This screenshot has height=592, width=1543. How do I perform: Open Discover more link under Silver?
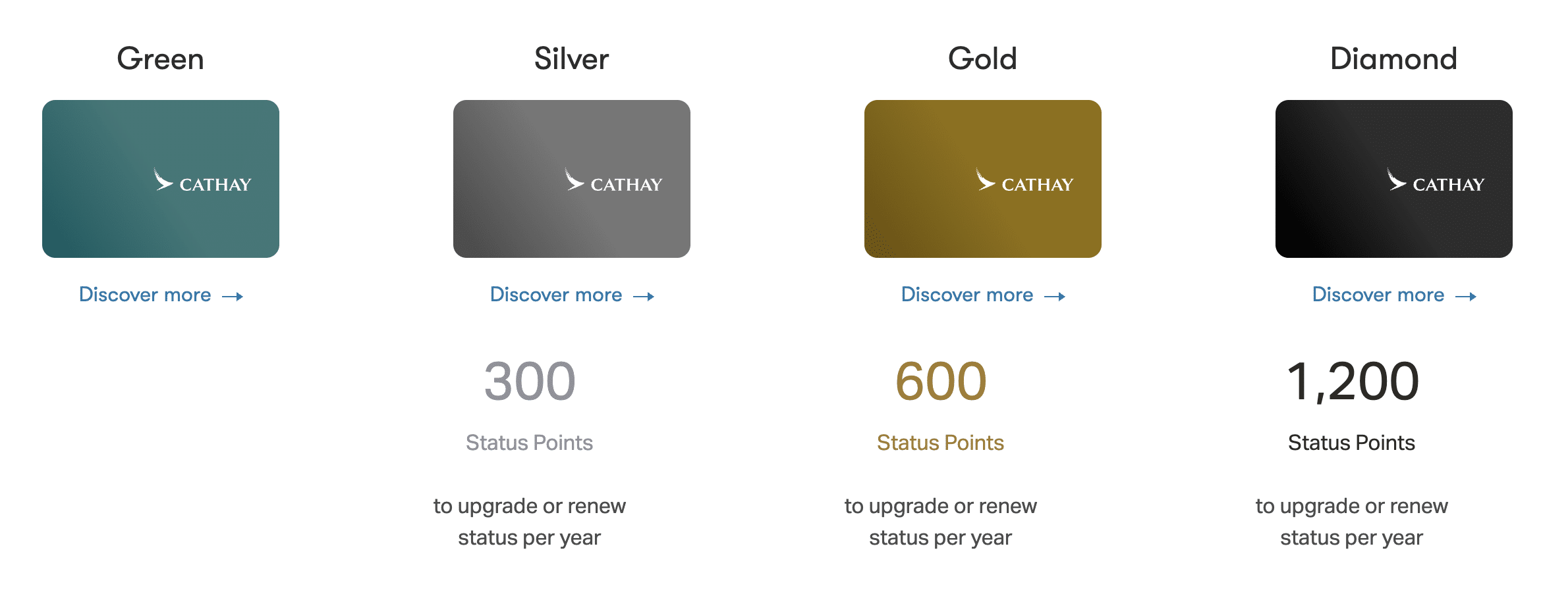556,295
